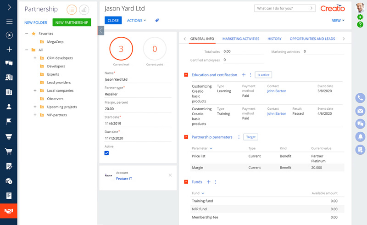The width and height of the screenshot is (367, 225).
Task: Open the Feature IT account link
Action: 124,179
